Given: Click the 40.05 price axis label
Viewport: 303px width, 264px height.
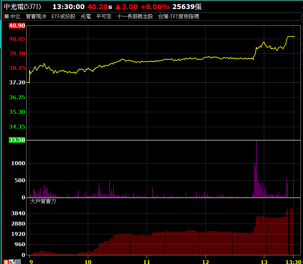Looking at the screenshot, I should tap(17, 39).
